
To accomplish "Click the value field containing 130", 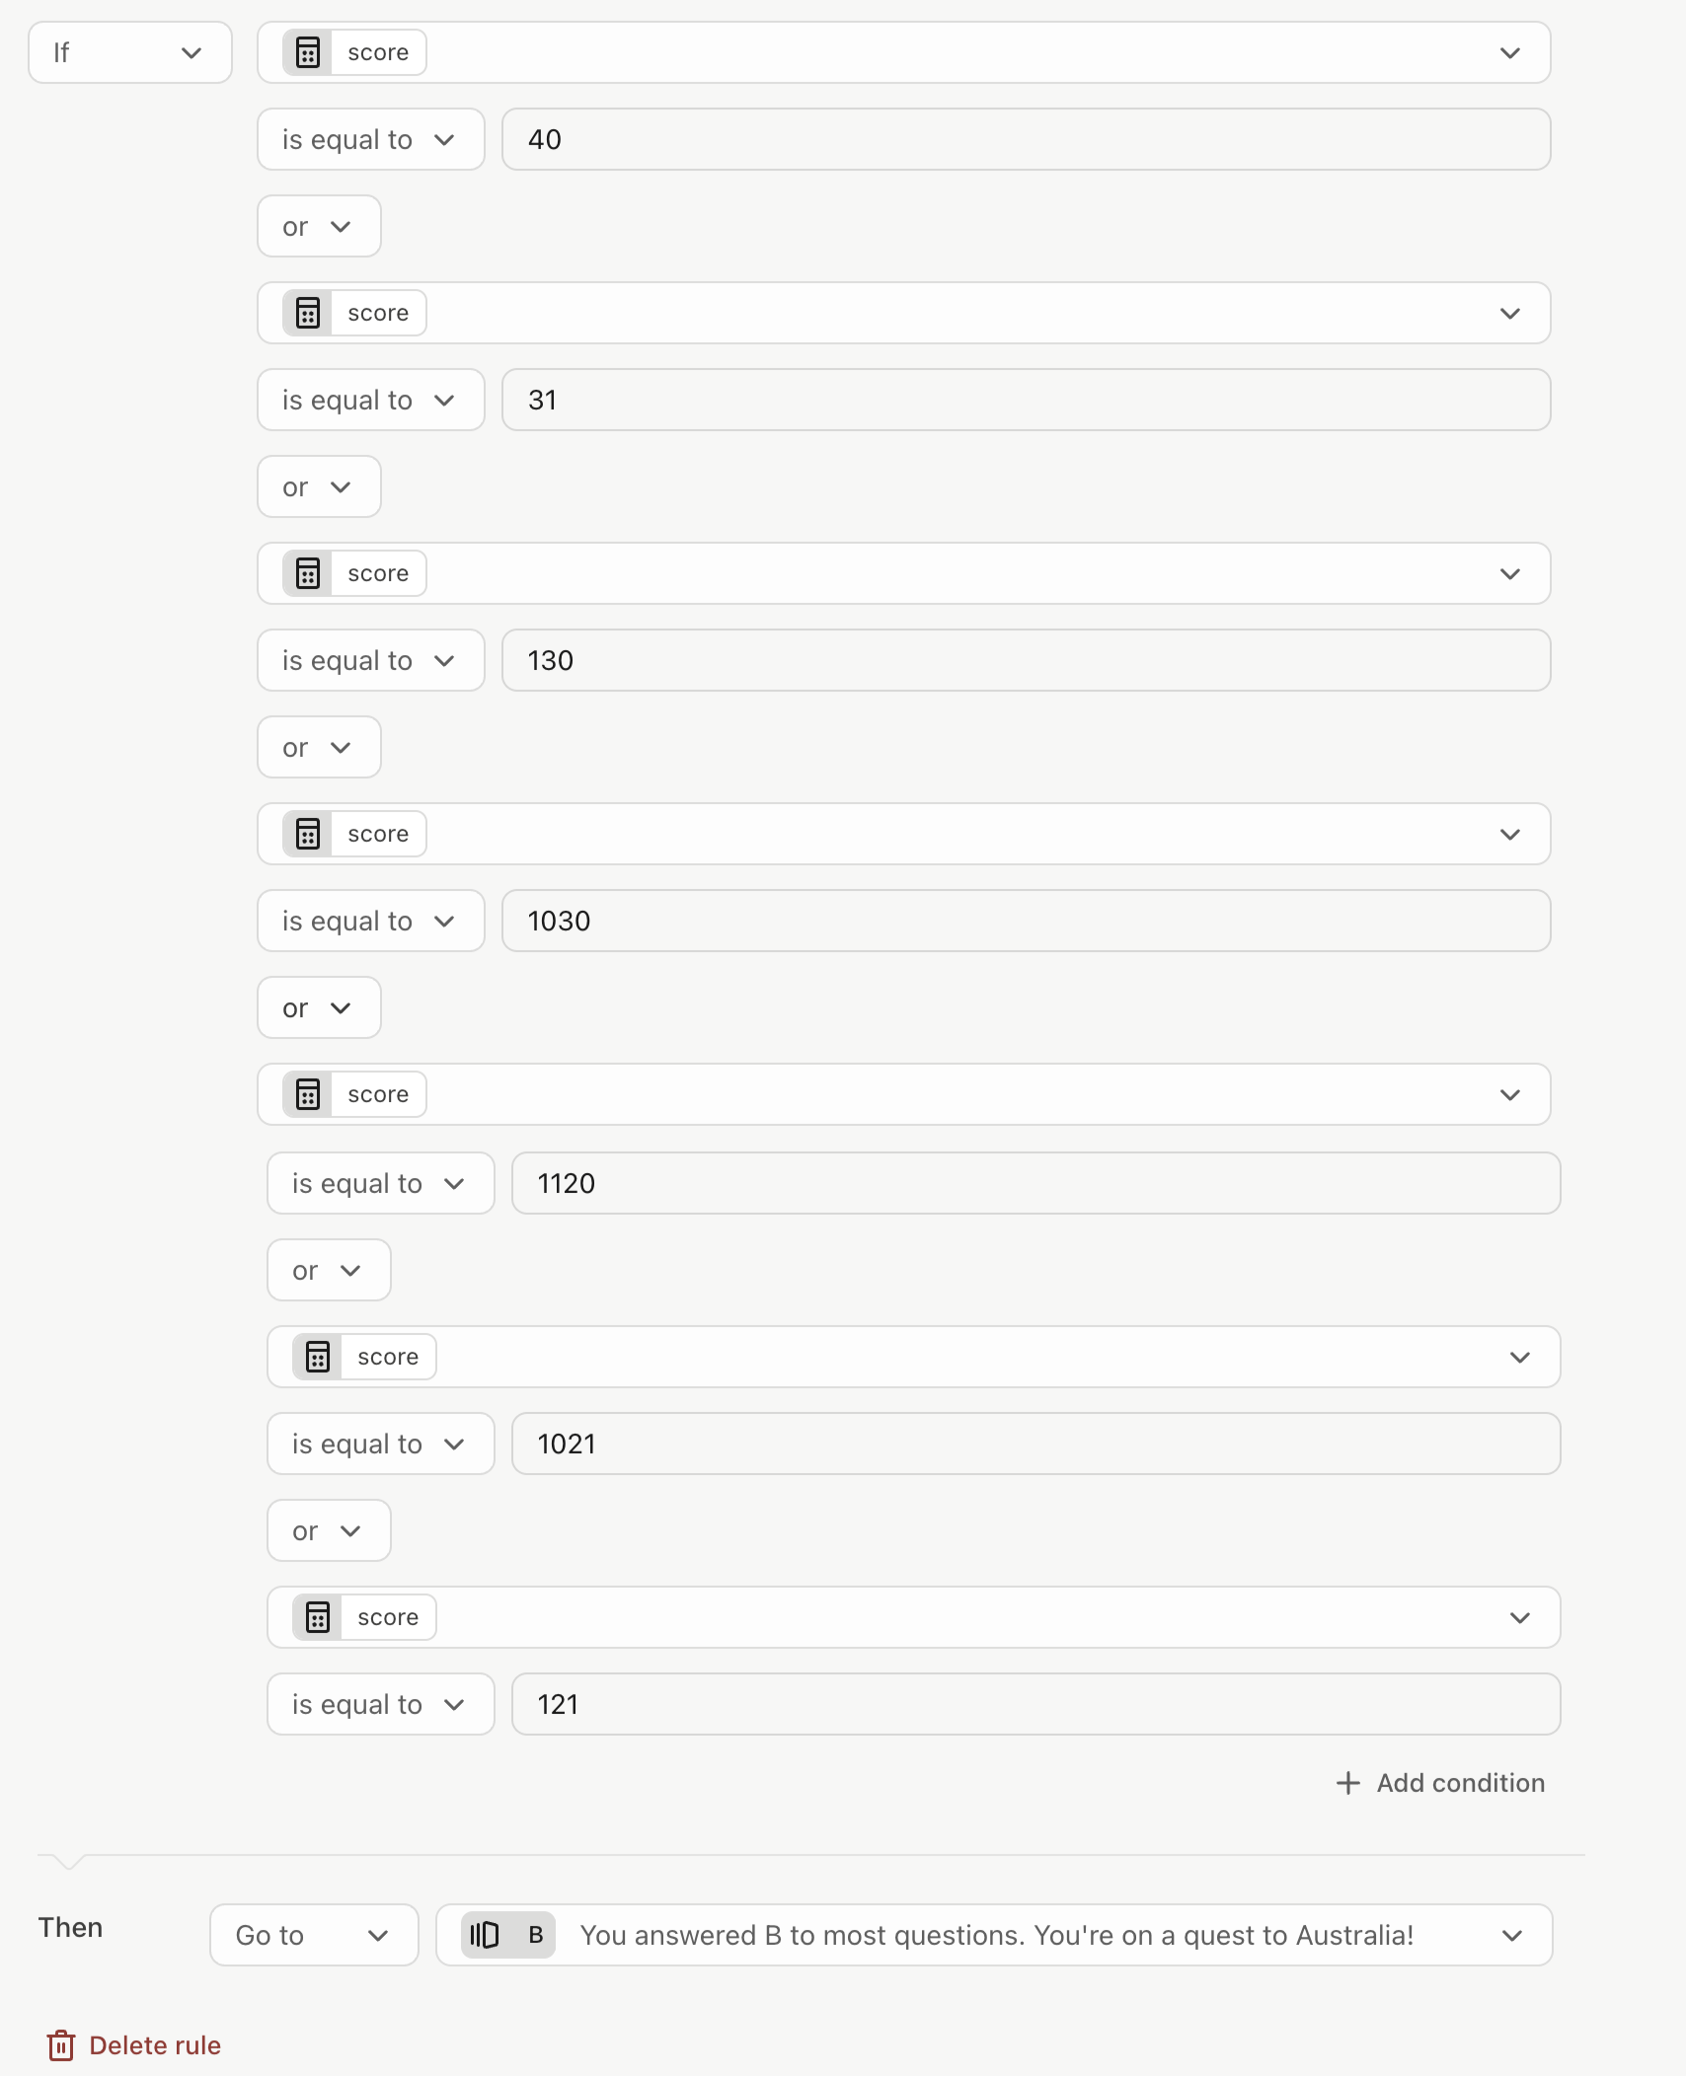I will 1027,660.
